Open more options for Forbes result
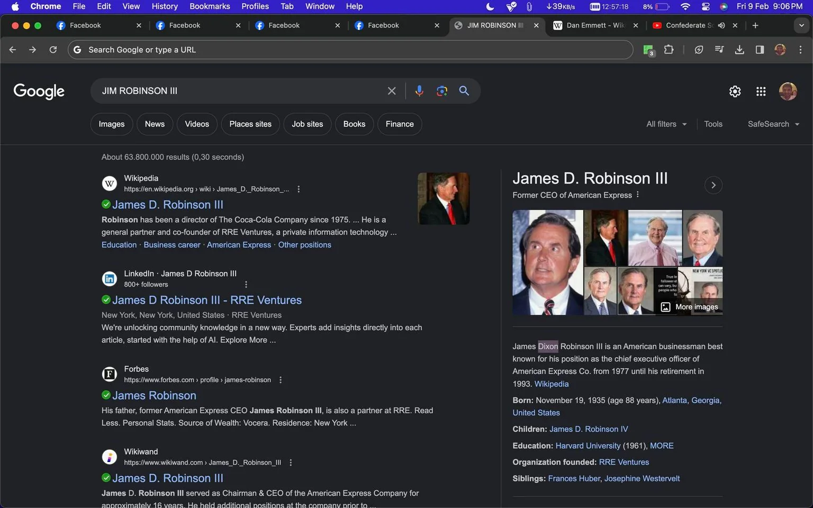 (x=281, y=380)
